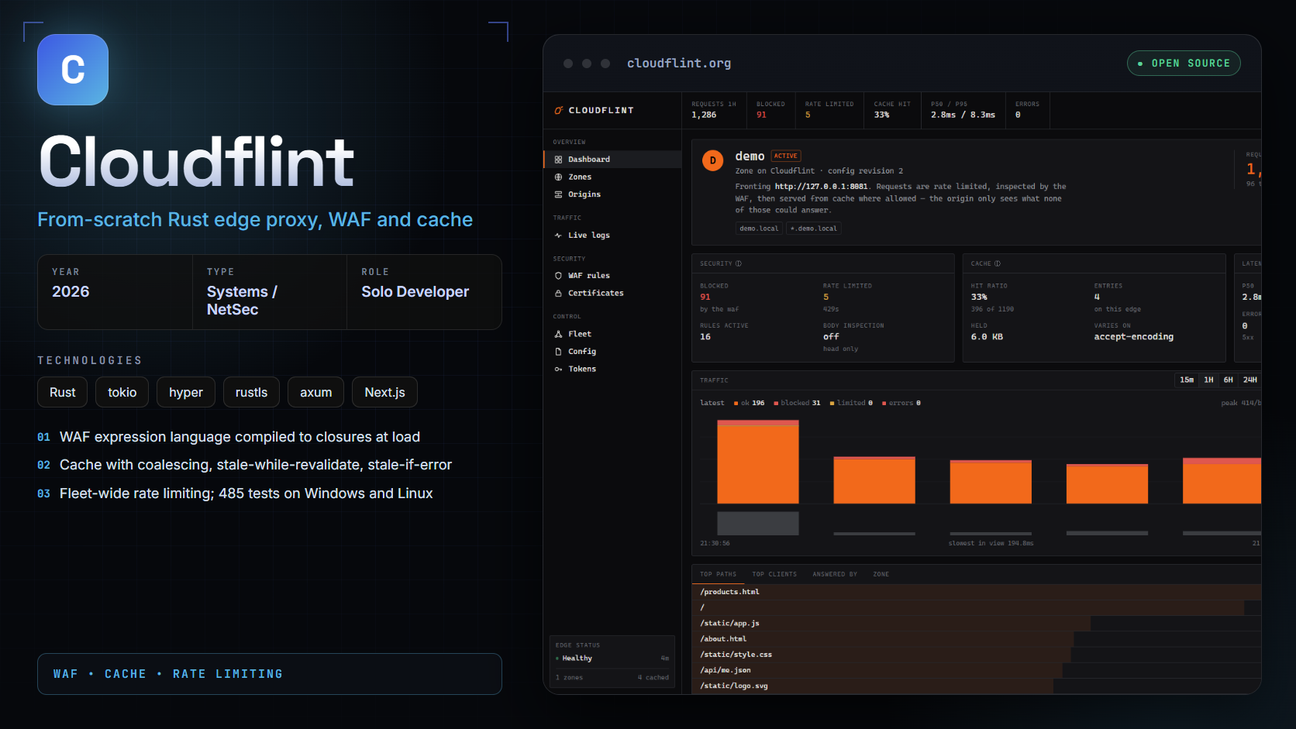1296x729 pixels.
Task: Click the Cloudflint logo icon in sidebar header
Action: tap(558, 111)
